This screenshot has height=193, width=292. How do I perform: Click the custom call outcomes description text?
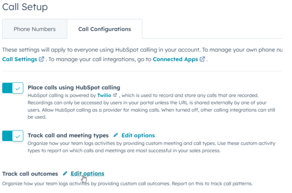point(127,184)
